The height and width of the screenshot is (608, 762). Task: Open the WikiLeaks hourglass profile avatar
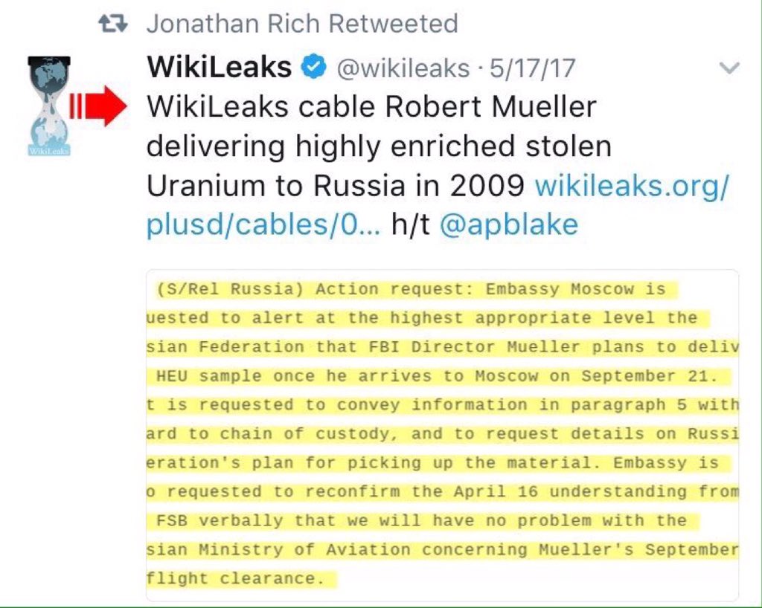point(48,105)
